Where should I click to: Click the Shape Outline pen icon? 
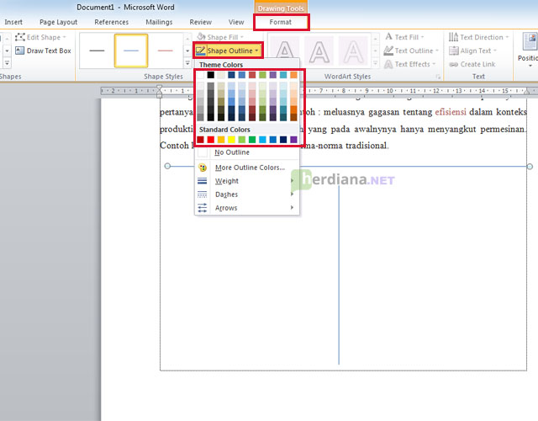coord(200,51)
